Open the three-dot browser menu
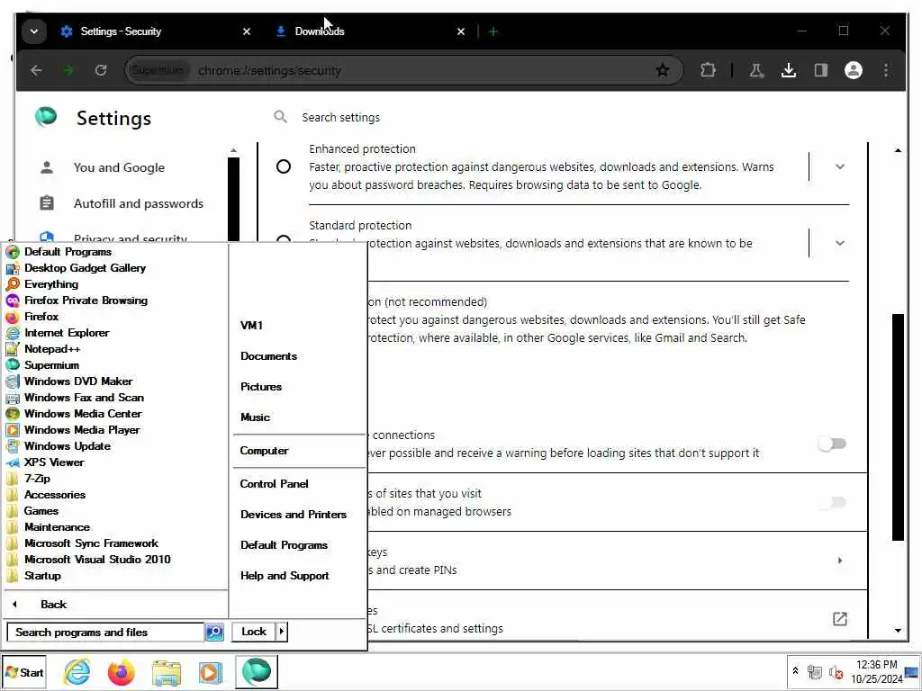Image resolution: width=922 pixels, height=691 pixels. tap(886, 70)
